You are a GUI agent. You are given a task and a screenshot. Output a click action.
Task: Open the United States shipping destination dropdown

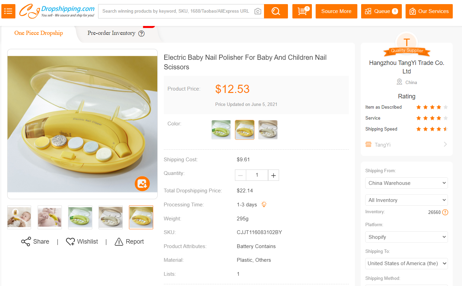(406, 263)
